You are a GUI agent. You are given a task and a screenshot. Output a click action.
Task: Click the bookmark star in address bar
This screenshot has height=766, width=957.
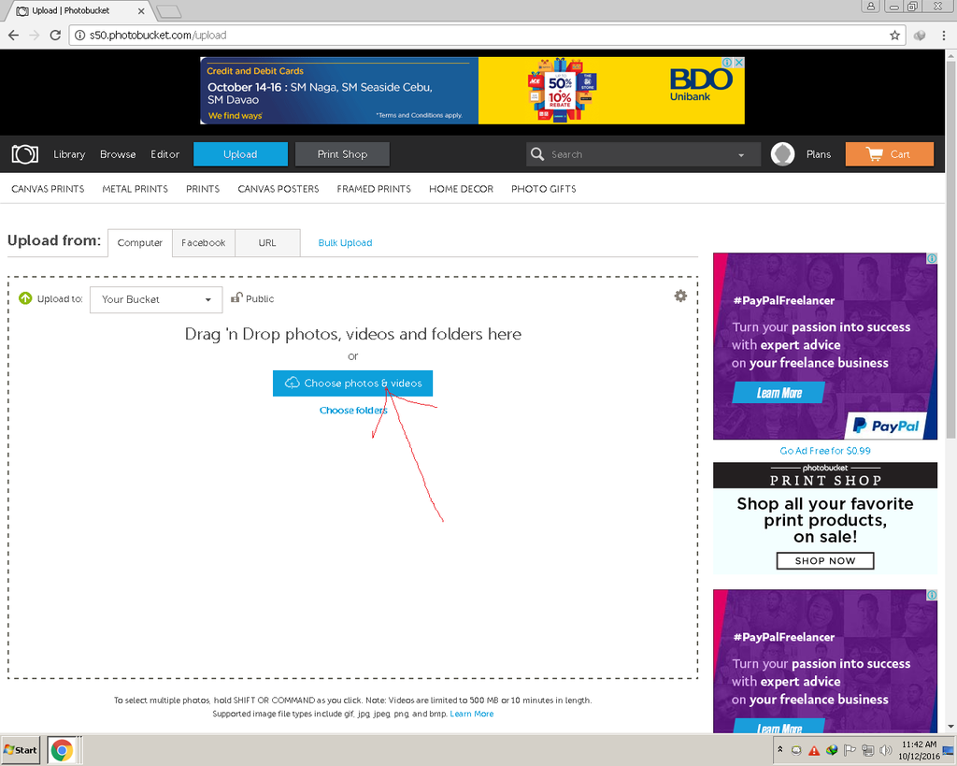coord(894,36)
